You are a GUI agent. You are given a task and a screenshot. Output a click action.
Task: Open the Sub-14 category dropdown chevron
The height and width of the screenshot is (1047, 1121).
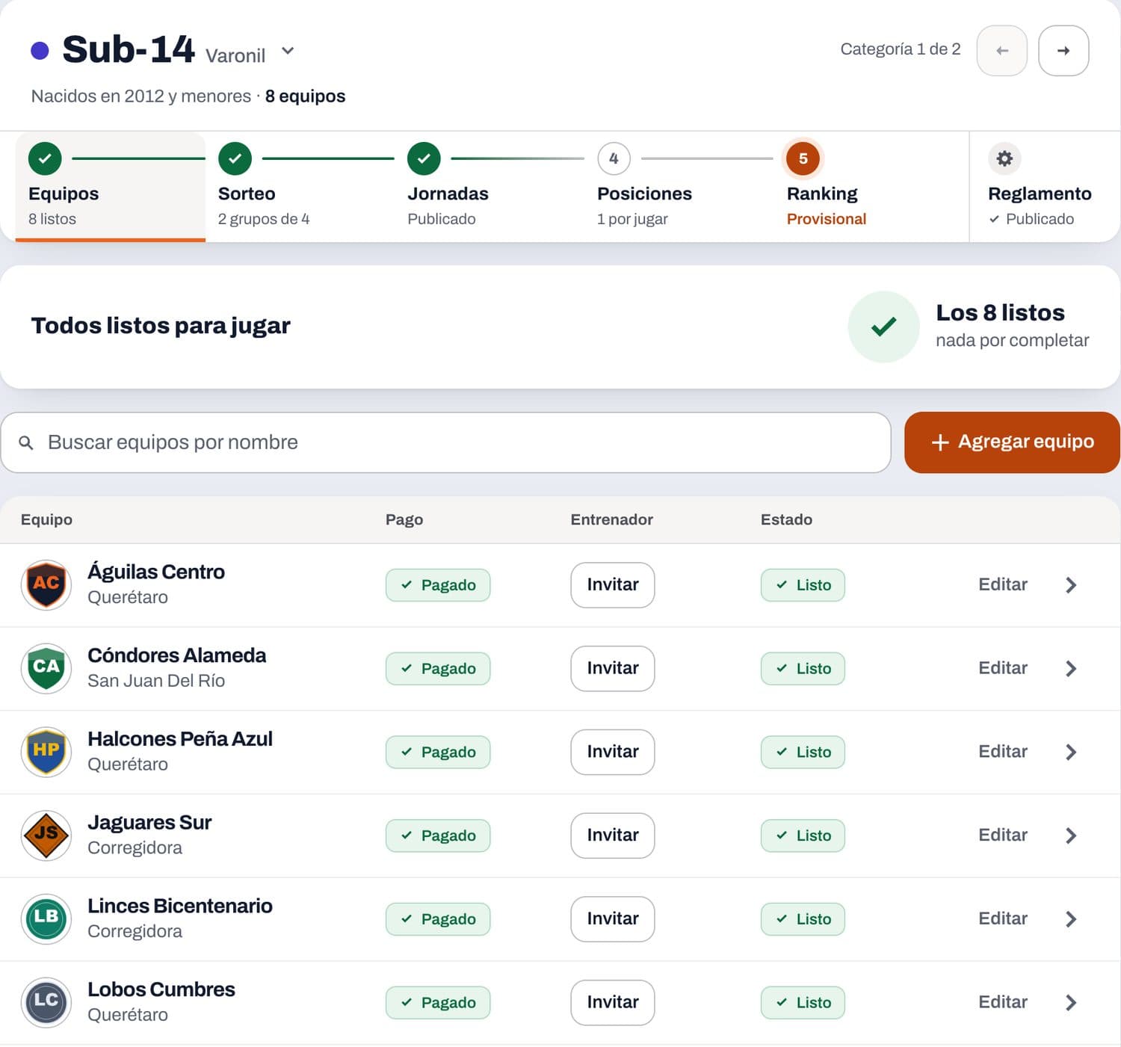tap(288, 52)
